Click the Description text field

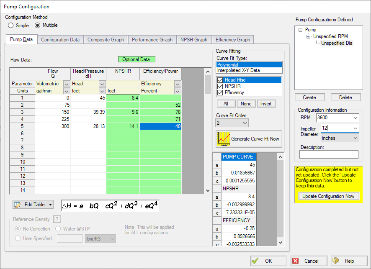329,155
